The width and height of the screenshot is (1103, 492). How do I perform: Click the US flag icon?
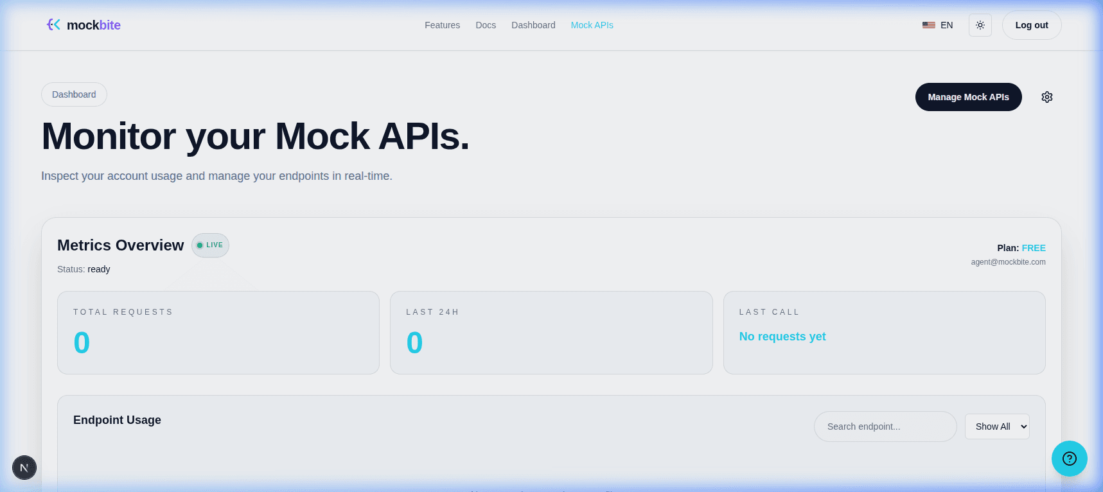pos(929,25)
